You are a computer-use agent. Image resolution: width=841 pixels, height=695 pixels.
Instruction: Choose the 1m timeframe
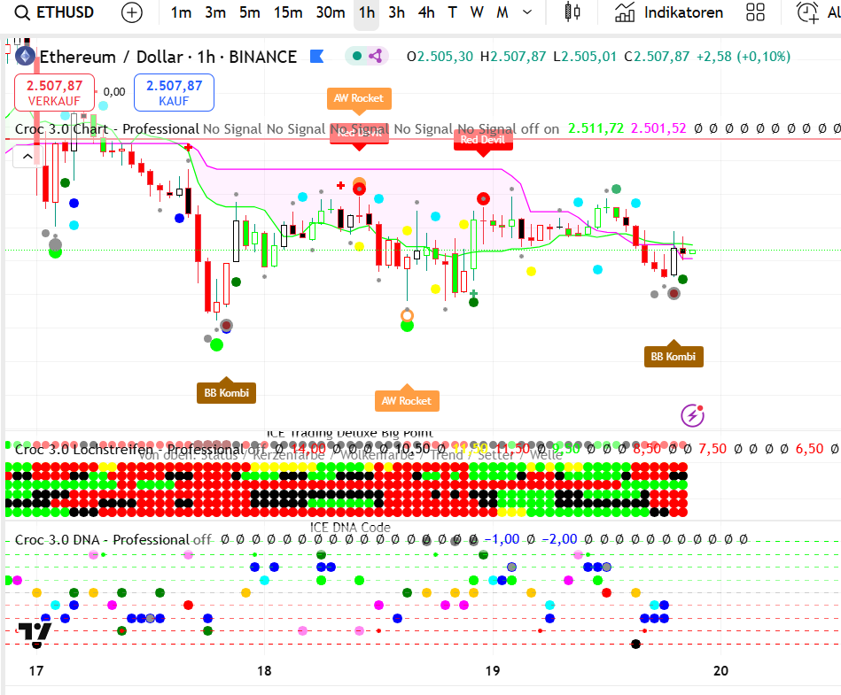[x=181, y=12]
